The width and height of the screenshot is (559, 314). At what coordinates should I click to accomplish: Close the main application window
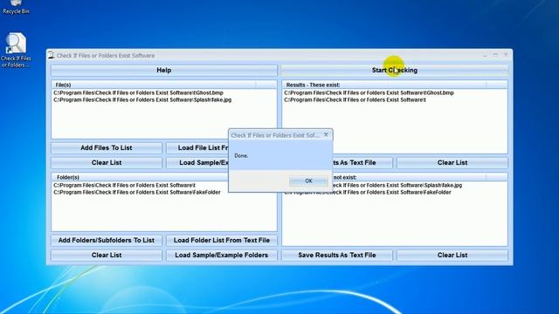pos(506,55)
